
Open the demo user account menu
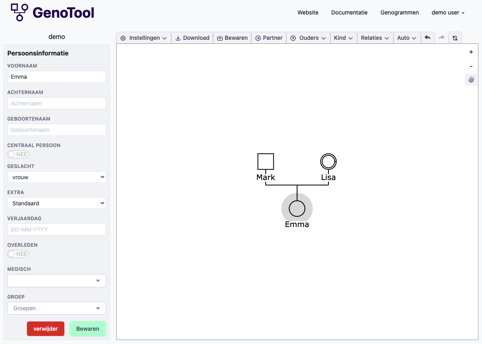tap(448, 12)
